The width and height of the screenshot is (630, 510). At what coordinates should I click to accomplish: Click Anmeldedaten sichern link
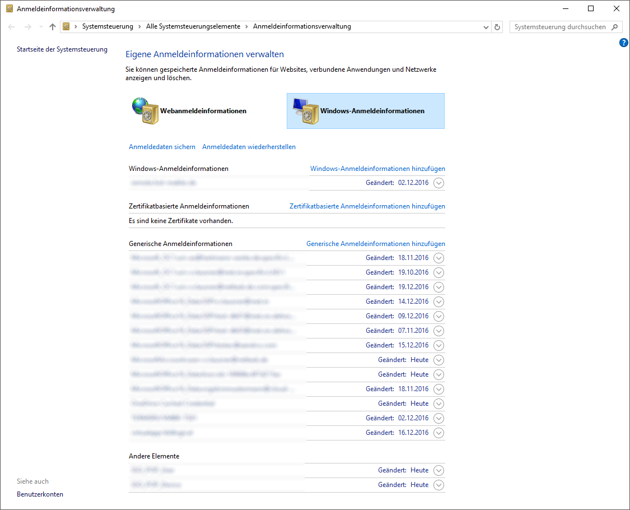pos(162,147)
